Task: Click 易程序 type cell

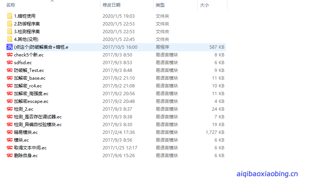Action: [162, 47]
